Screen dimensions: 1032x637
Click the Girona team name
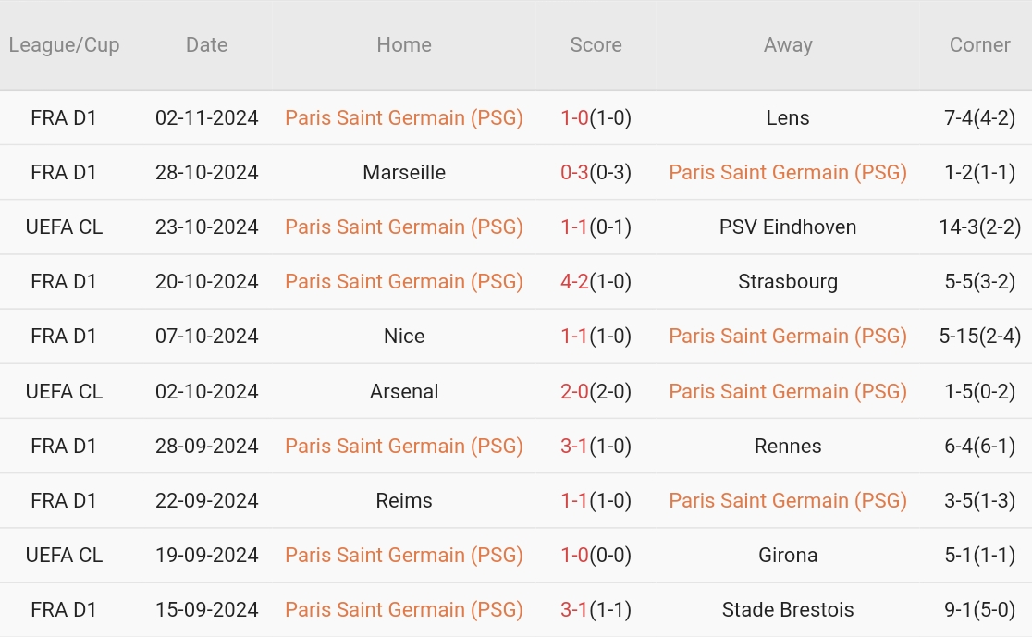788,555
